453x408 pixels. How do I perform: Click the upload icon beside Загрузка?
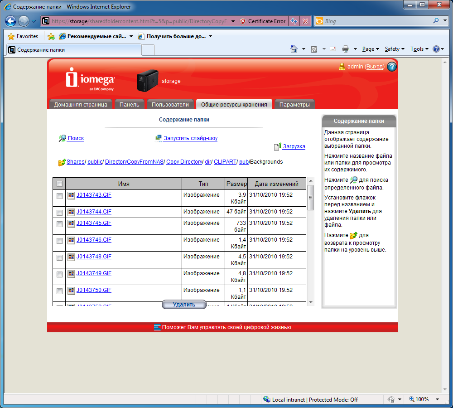coord(278,146)
